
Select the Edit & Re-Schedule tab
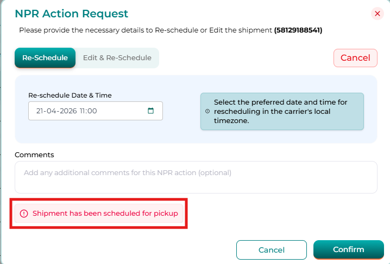[117, 58]
